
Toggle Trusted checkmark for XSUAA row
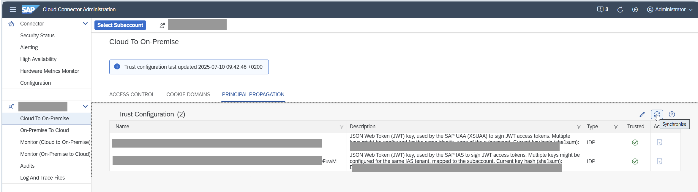pos(635,143)
